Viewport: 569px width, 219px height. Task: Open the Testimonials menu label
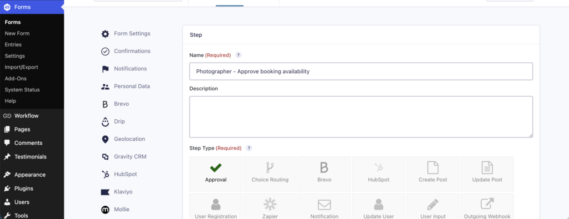point(31,157)
